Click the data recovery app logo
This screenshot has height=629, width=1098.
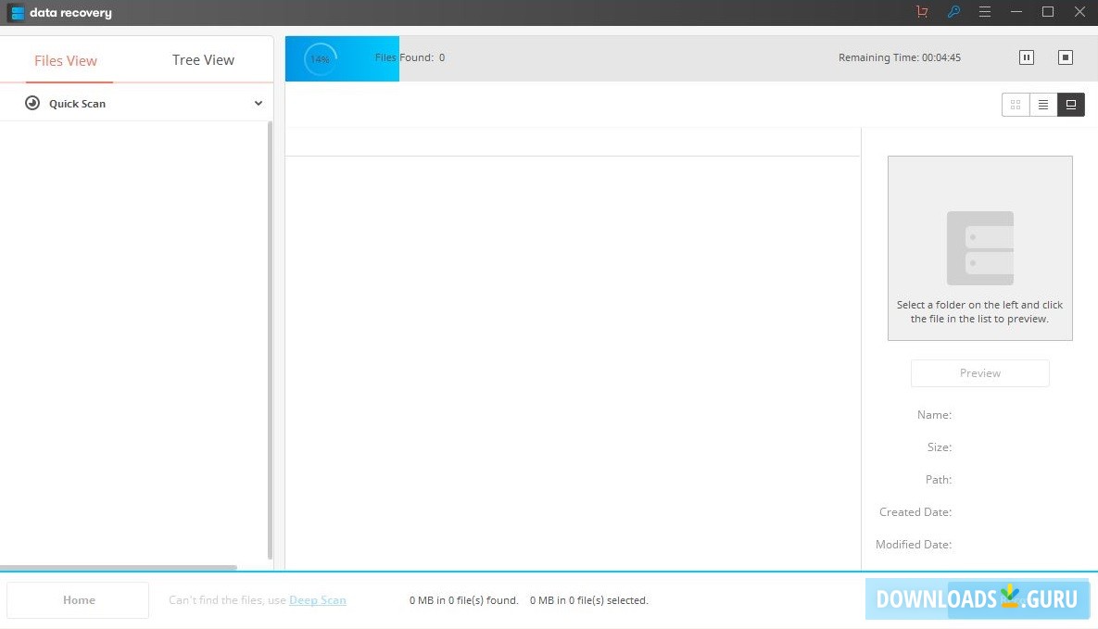17,13
